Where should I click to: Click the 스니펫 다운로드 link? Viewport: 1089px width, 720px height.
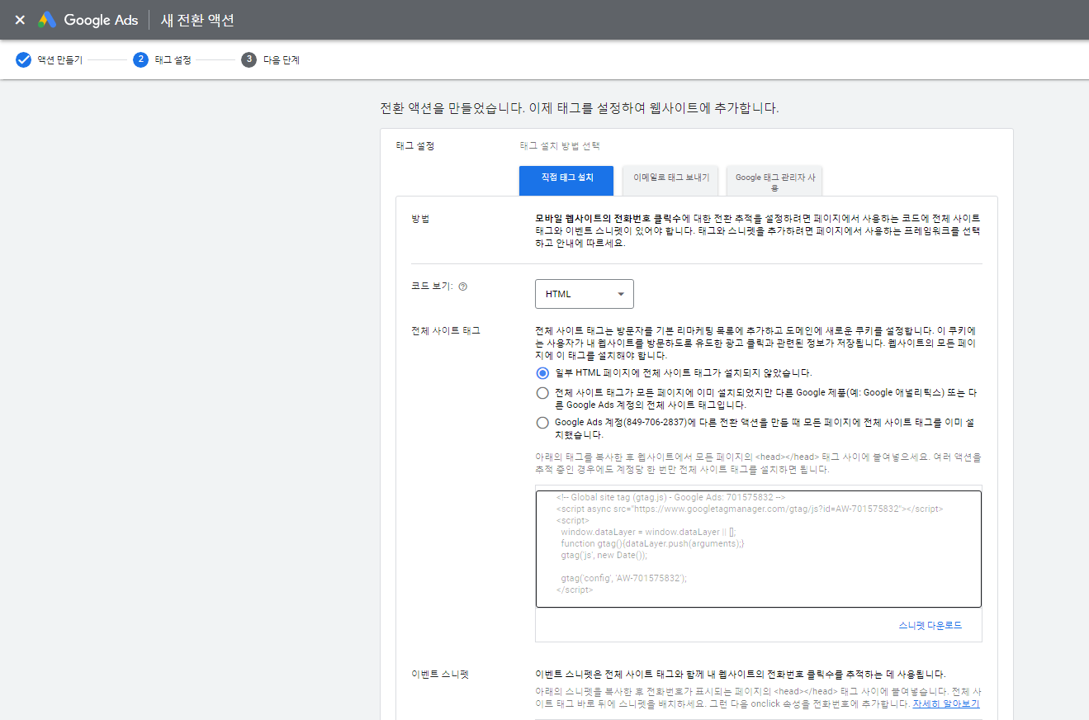[932, 625]
